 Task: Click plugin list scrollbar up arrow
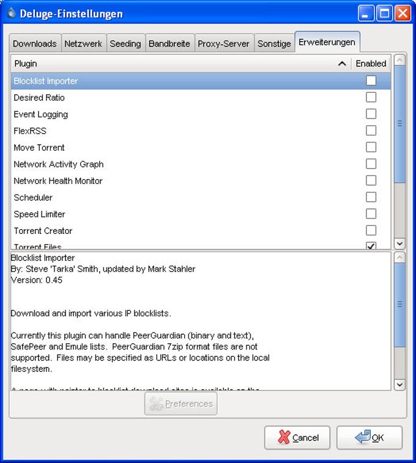coord(399,60)
